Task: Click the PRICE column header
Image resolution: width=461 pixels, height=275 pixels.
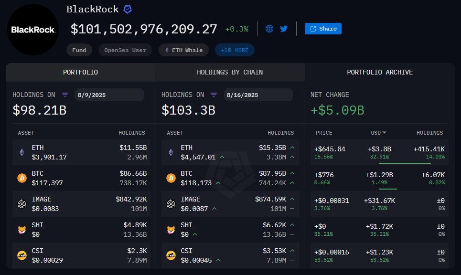Action: [324, 133]
